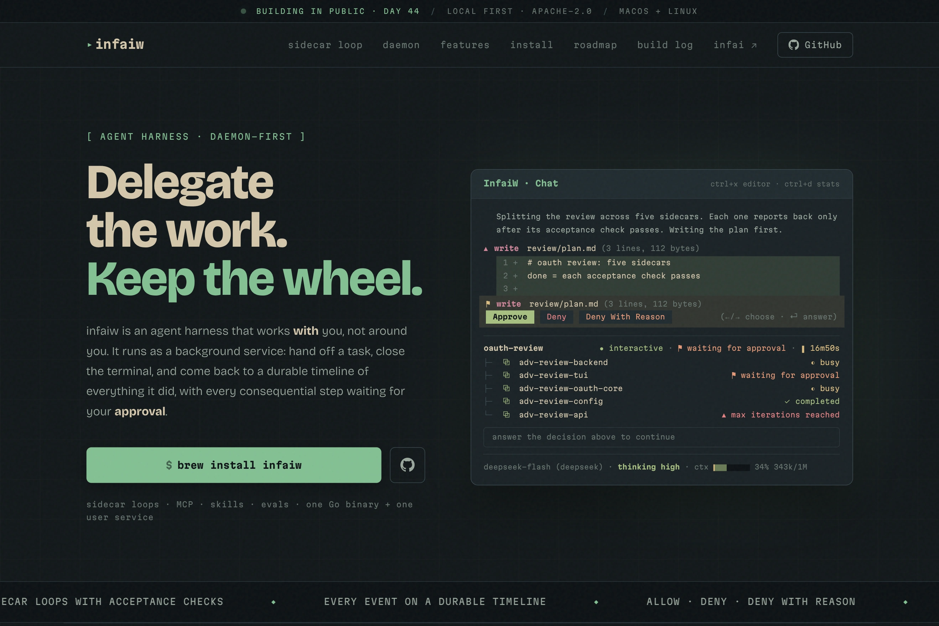Click the 'thinking high' status label
The width and height of the screenshot is (939, 626).
point(648,467)
